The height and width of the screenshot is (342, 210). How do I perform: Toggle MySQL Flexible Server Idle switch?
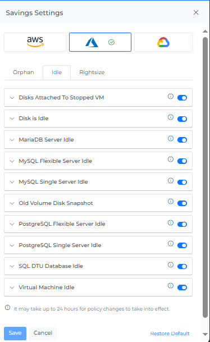(182, 161)
